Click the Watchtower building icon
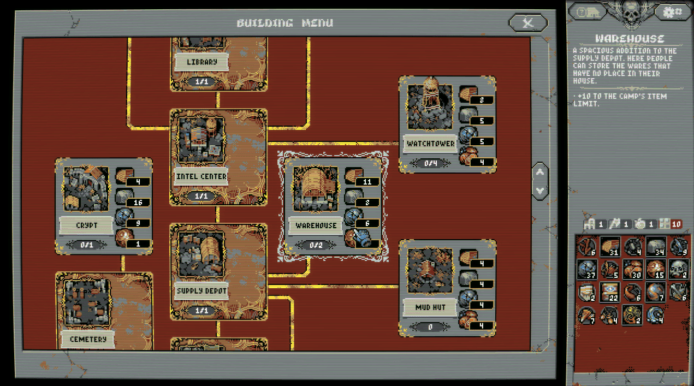Image resolution: width=694 pixels, height=386 pixels. [x=430, y=106]
